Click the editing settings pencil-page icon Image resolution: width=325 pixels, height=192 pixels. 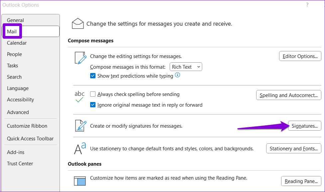point(80,58)
